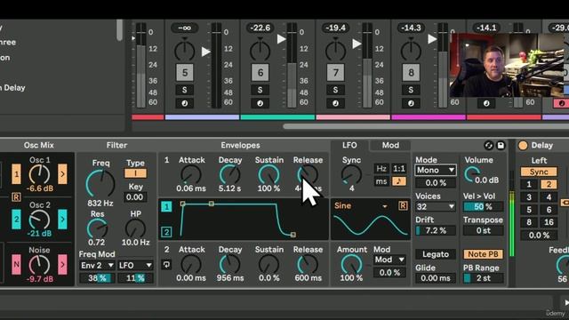
Task: Adjust Envelope 2 Attack knob
Action: (191, 264)
